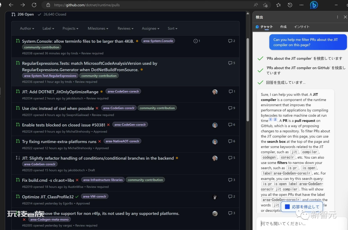
Task: Filter by area-System.Text.RegularExpressions label
Action: click(50, 76)
